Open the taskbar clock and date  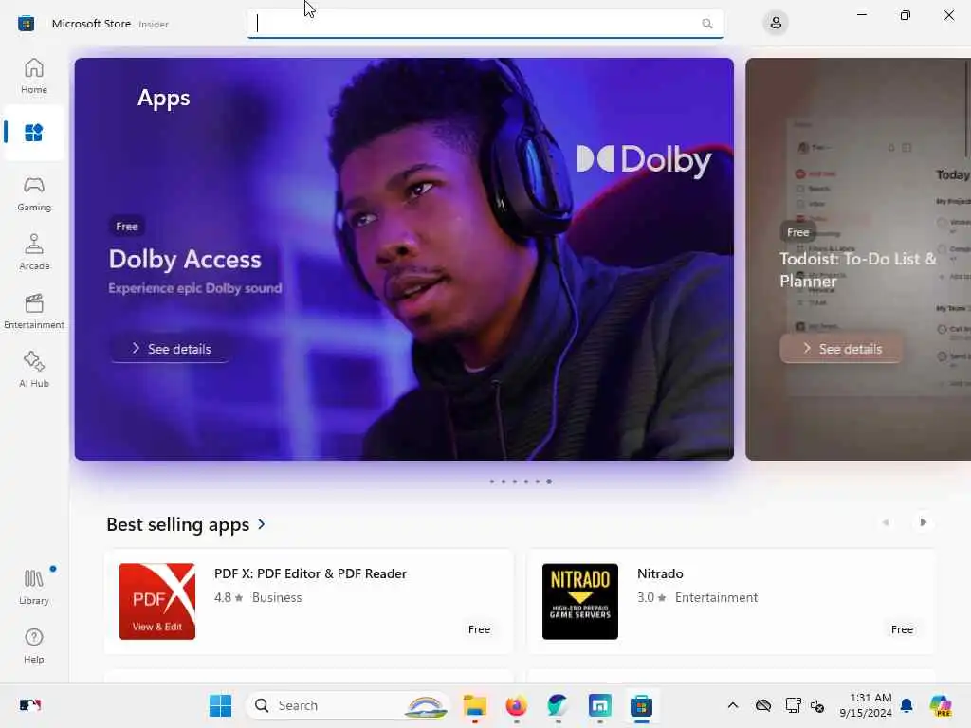(x=866, y=705)
